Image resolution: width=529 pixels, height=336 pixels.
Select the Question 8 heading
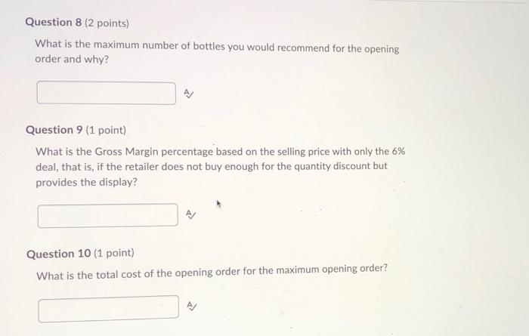point(54,22)
